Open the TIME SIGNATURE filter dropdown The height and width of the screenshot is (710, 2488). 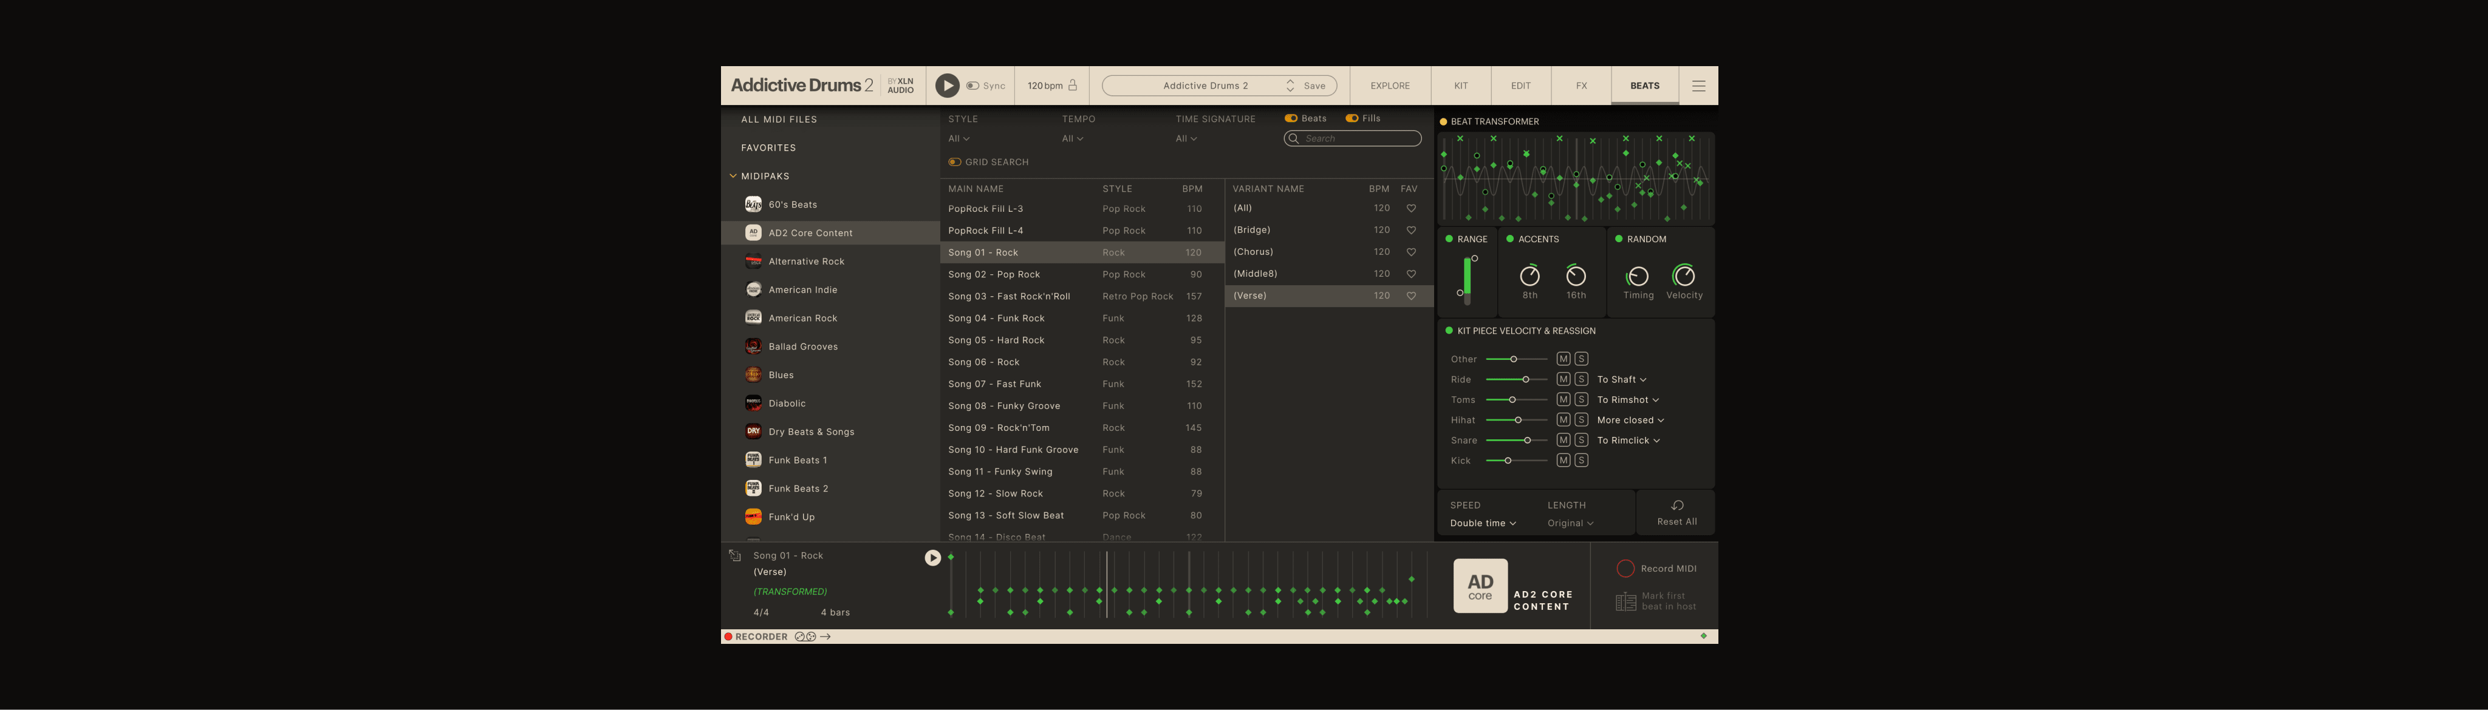(1186, 139)
